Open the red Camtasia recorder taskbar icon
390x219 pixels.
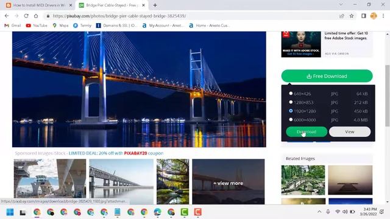tap(197, 212)
